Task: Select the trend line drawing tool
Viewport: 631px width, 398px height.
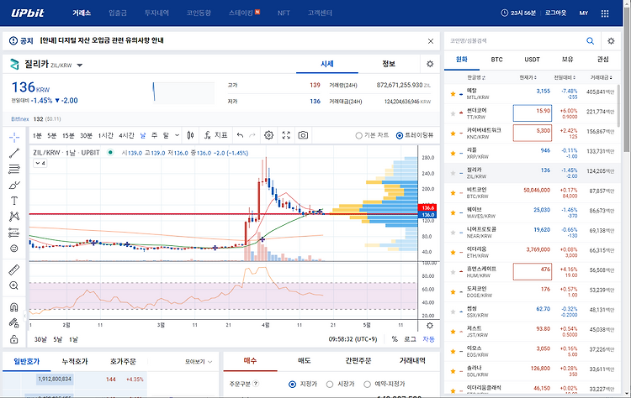Action: 14,153
